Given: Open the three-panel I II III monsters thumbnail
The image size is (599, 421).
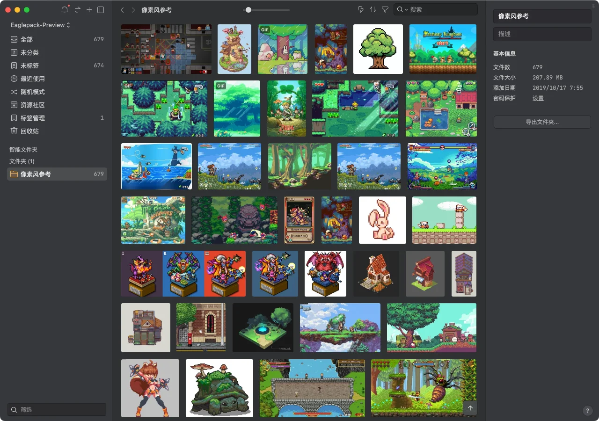Looking at the screenshot, I should click(183, 274).
